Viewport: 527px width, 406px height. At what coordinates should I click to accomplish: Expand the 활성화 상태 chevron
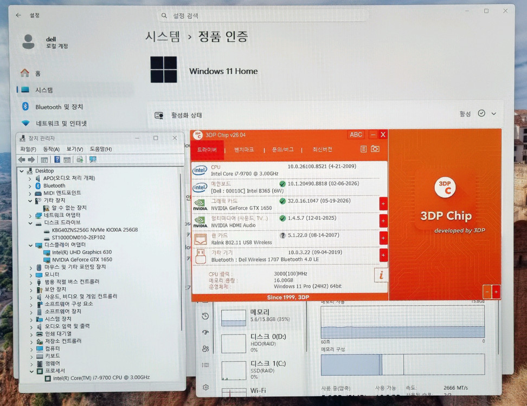(x=494, y=114)
